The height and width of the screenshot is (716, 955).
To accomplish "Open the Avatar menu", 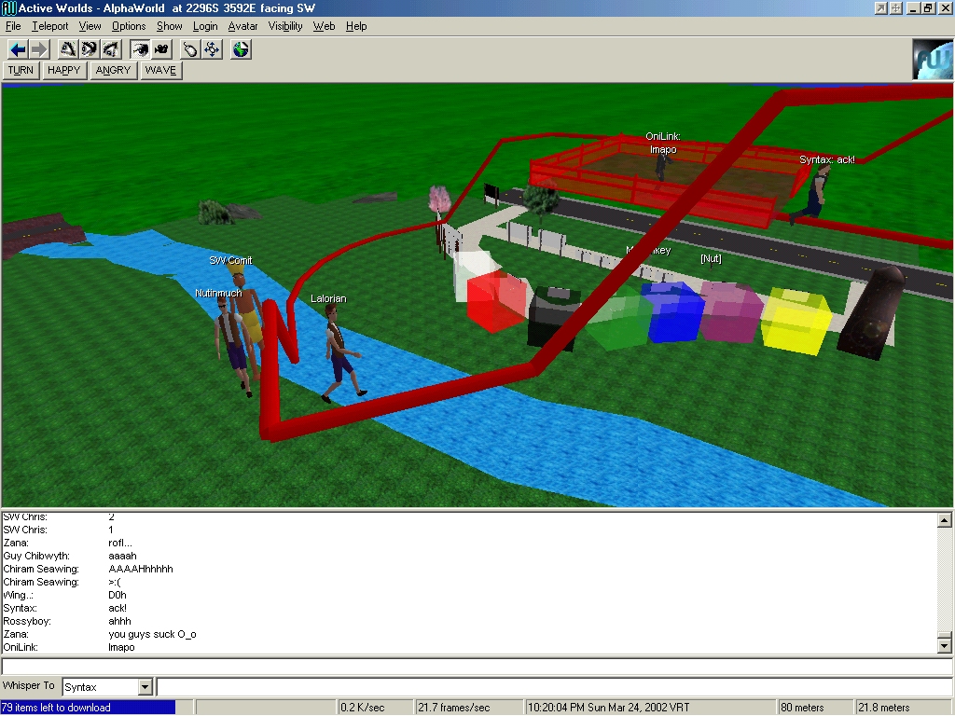I will [x=242, y=26].
